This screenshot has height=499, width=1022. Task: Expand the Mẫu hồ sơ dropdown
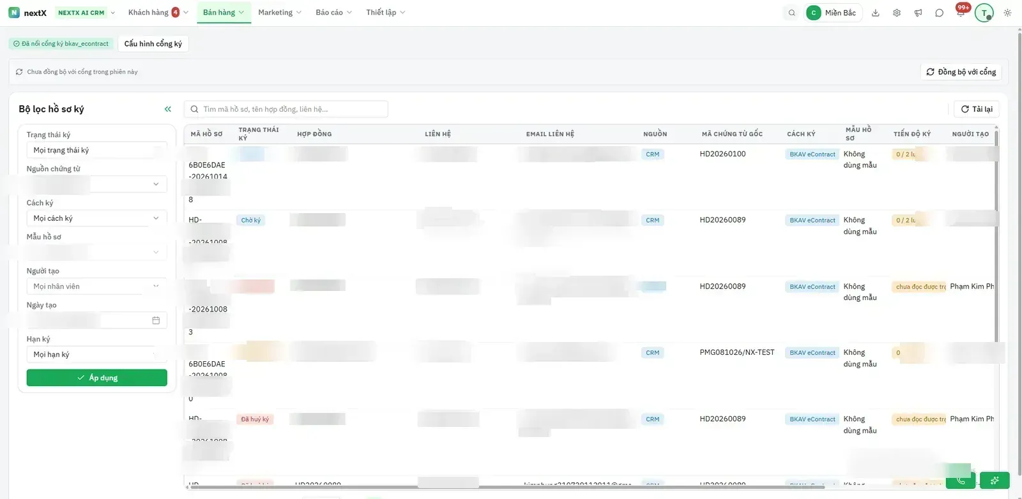pyautogui.click(x=96, y=252)
